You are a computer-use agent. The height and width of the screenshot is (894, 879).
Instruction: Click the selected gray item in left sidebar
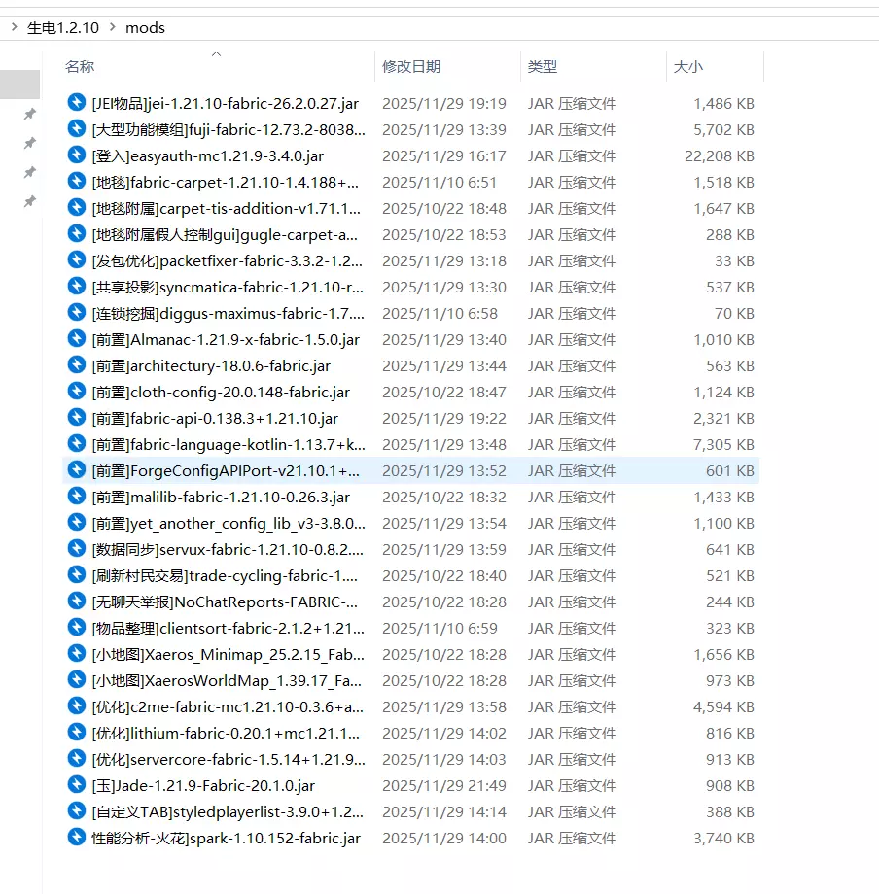[20, 85]
